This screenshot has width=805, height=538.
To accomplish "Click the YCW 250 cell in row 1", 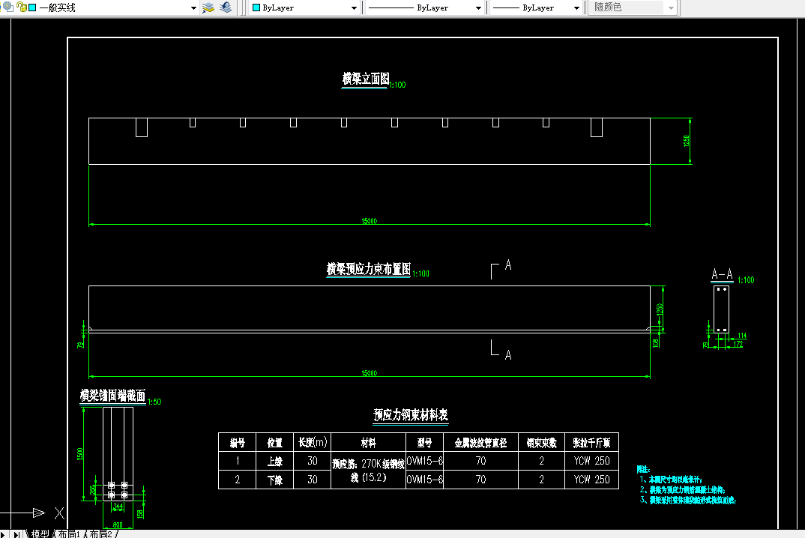I will (592, 461).
